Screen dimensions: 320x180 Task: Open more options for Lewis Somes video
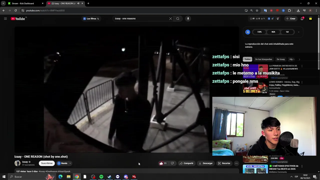click(302, 82)
